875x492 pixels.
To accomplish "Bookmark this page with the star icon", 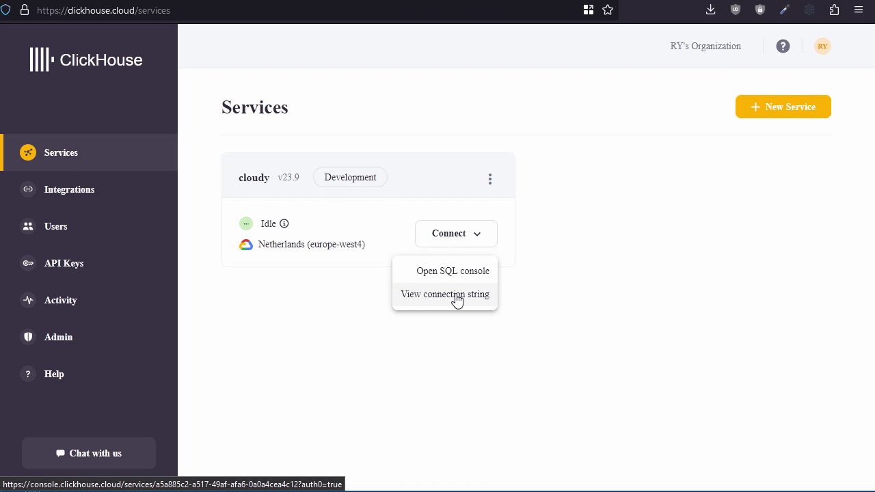I will (x=608, y=10).
